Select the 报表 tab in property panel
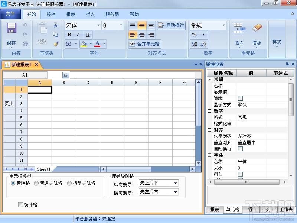 215,209
